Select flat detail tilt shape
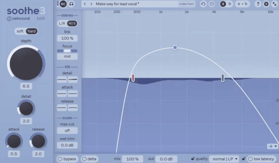The image size is (279, 163). point(62,79)
